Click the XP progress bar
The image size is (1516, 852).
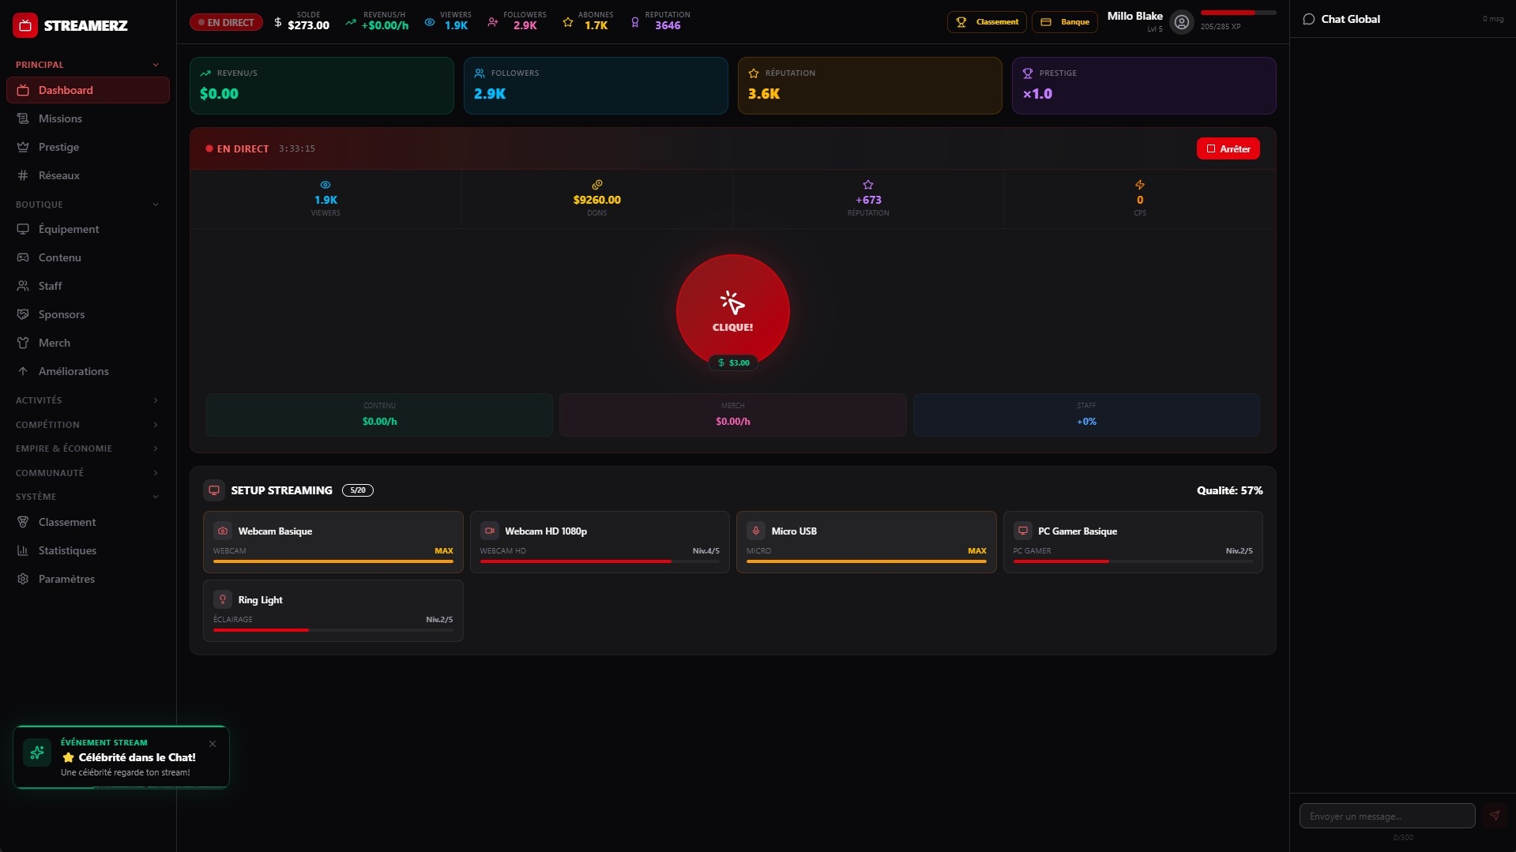[x=1238, y=13]
